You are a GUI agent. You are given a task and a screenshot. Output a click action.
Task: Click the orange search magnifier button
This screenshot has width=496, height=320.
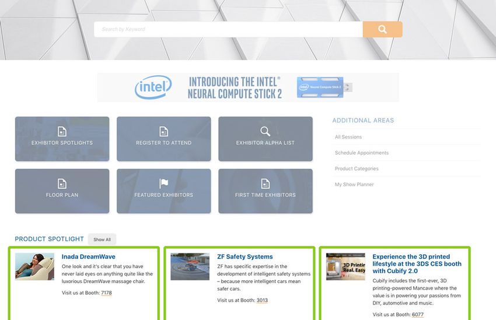click(382, 29)
